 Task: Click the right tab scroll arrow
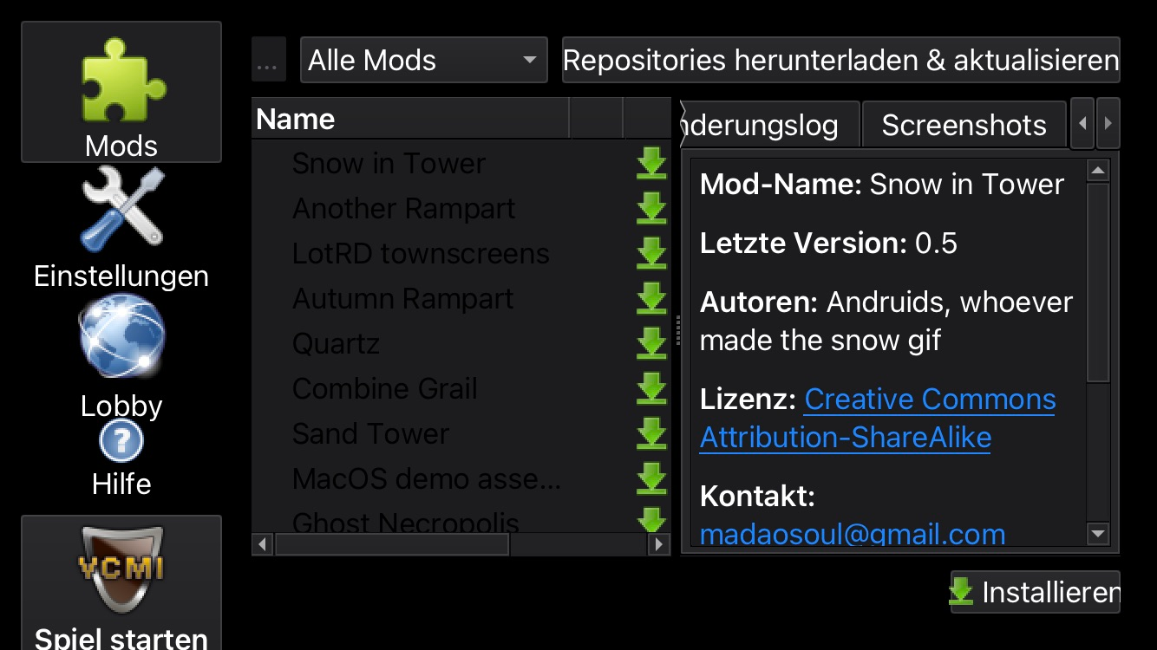(x=1109, y=123)
